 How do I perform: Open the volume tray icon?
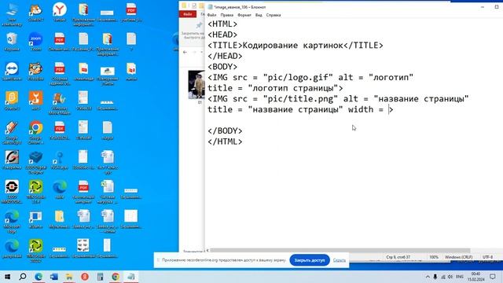450,277
